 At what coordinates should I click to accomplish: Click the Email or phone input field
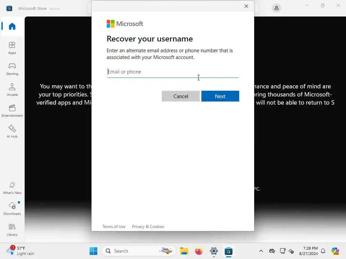(173, 72)
